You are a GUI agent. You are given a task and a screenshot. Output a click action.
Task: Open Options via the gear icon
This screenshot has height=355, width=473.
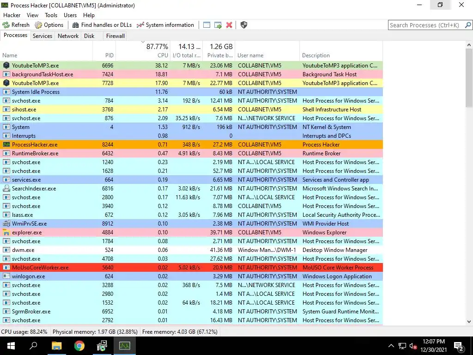coord(38,25)
